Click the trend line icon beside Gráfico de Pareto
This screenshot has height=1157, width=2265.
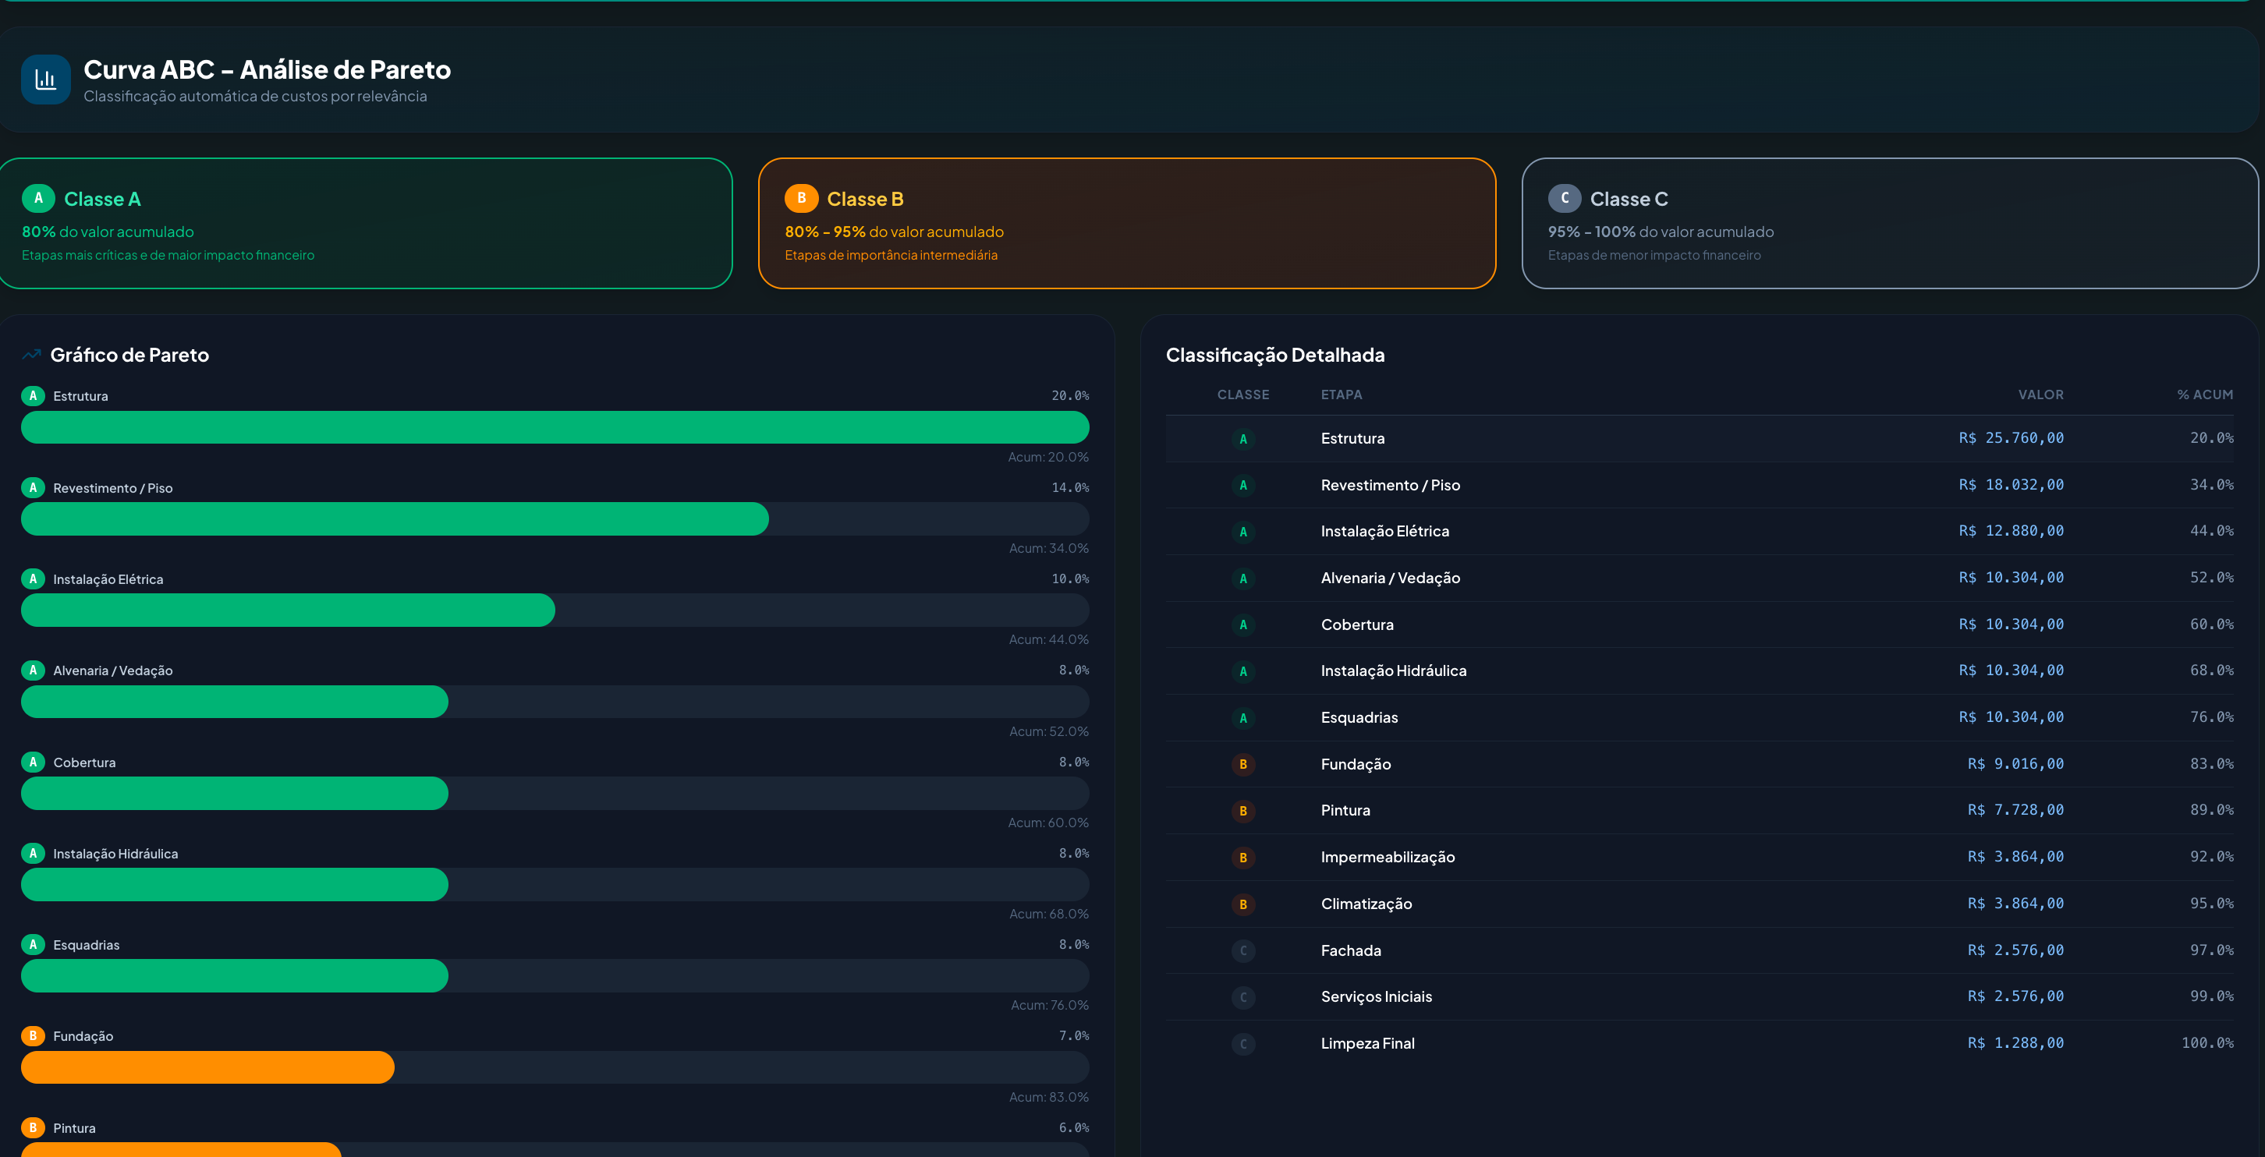(x=32, y=356)
